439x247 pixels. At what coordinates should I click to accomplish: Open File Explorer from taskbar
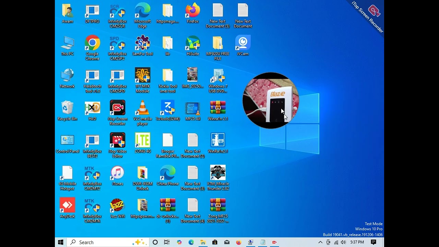(203, 242)
